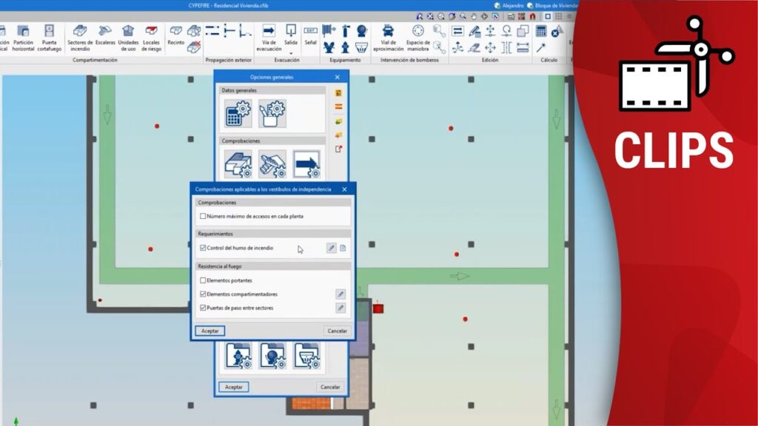The image size is (758, 426).
Task: Select the Puerta cortafuego tool
Action: point(49,37)
